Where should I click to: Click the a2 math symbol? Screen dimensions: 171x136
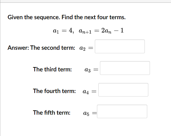tap(82, 48)
